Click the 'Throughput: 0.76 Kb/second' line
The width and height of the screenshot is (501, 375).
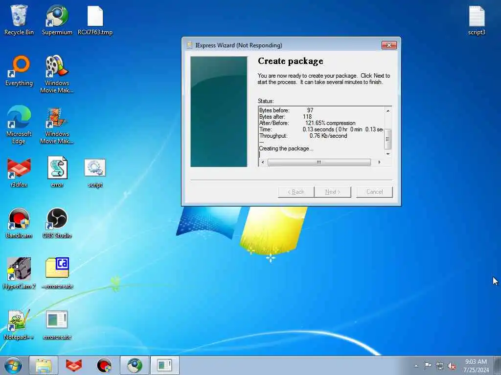coord(303,136)
